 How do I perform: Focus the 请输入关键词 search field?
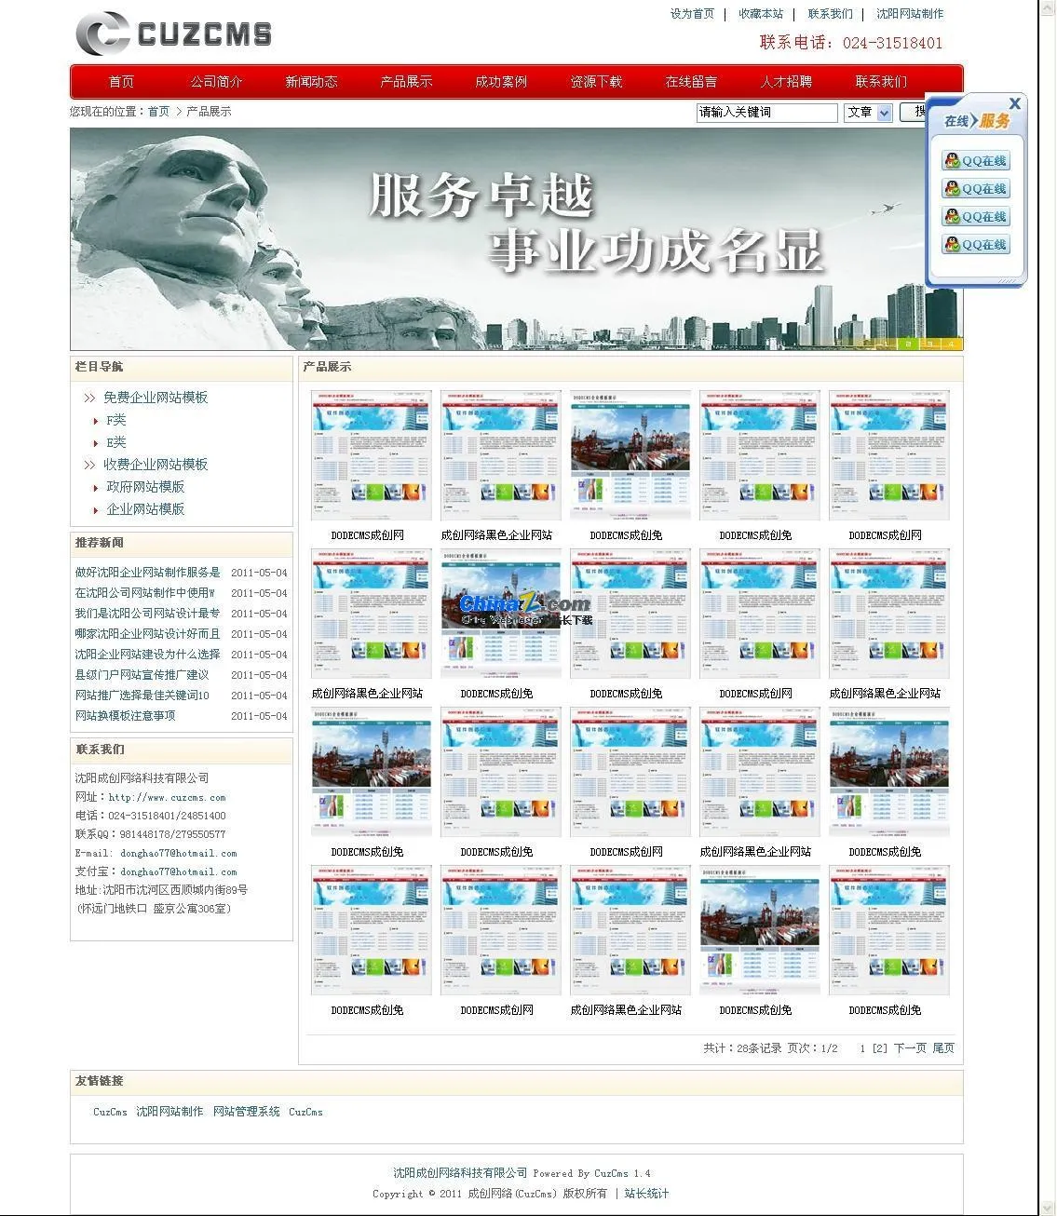pyautogui.click(x=767, y=113)
